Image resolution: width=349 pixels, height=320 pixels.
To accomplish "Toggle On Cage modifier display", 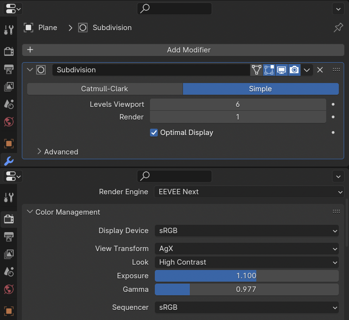I will (x=256, y=70).
